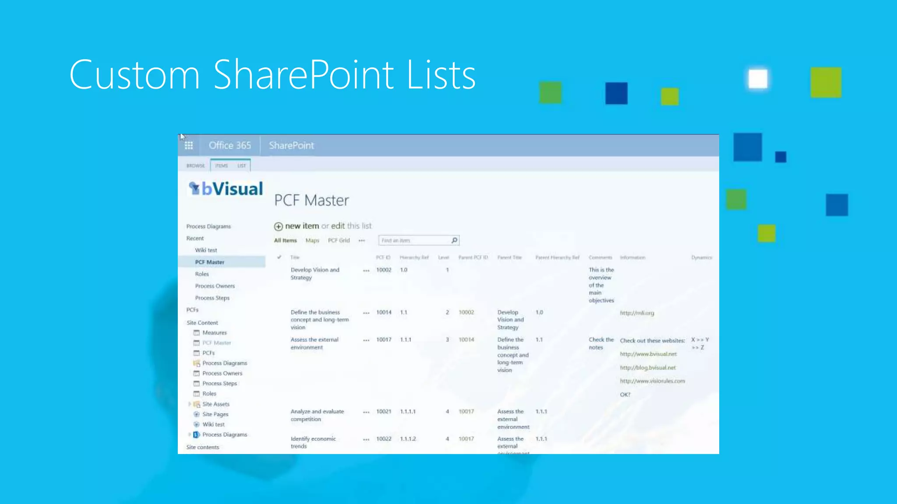Click the Site Assets folder icon

pos(197,404)
